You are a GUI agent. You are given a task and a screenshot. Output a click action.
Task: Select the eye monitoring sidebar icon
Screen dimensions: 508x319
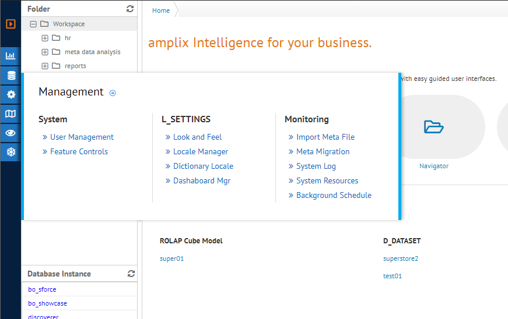(10, 133)
